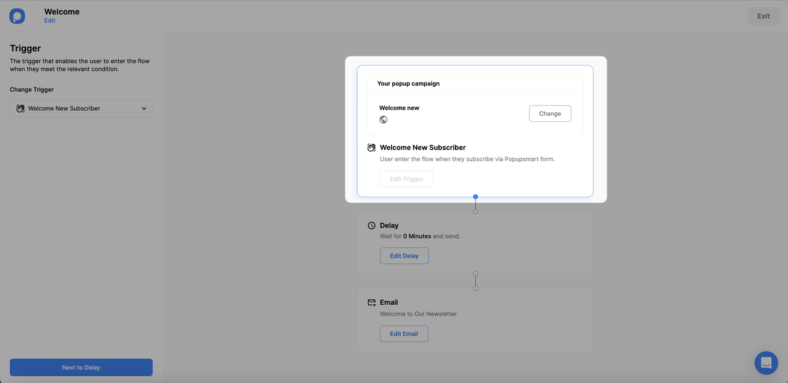Click the 'Welcome to Our Newsletter' text
Image resolution: width=788 pixels, height=383 pixels.
click(x=418, y=313)
